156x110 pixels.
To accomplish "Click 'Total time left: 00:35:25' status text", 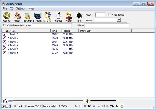I will 55,106.
